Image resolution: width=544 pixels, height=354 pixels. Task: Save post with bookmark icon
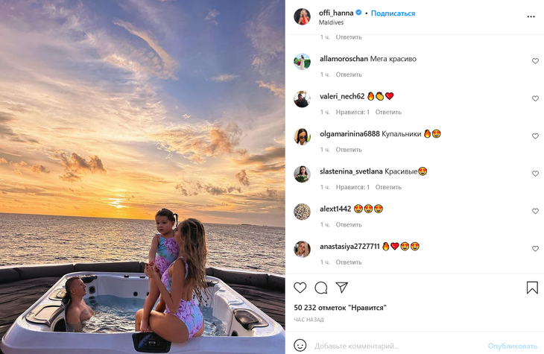pyautogui.click(x=532, y=288)
